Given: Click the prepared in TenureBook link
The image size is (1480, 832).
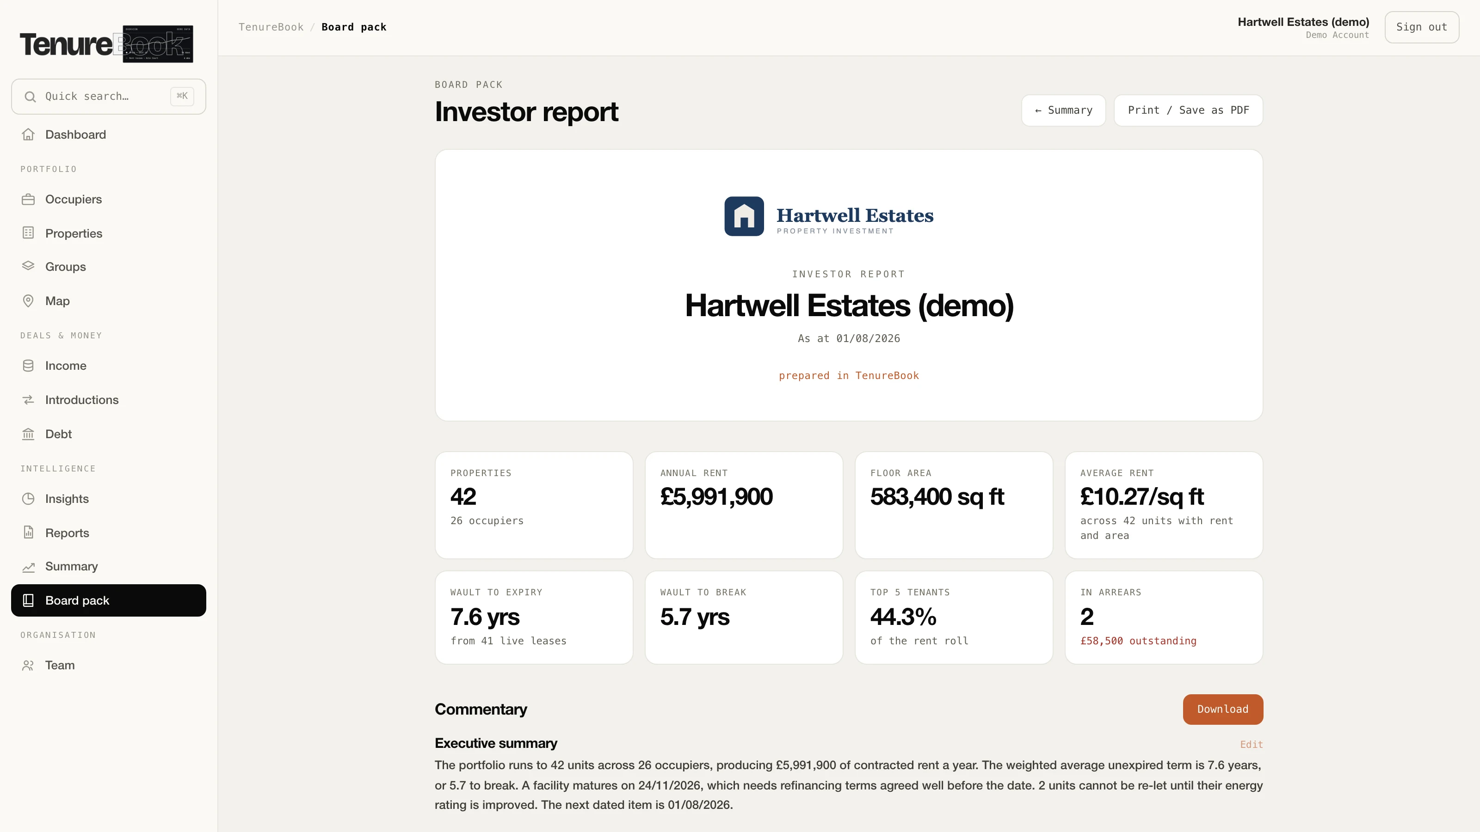Looking at the screenshot, I should coord(849,375).
